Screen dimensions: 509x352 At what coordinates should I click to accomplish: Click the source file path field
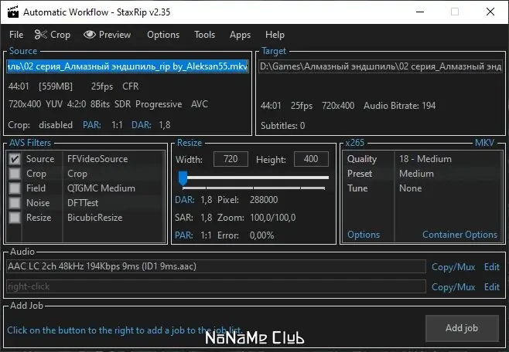click(128, 66)
